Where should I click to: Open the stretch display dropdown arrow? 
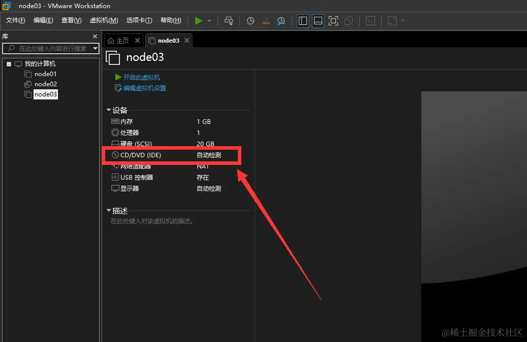click(403, 21)
